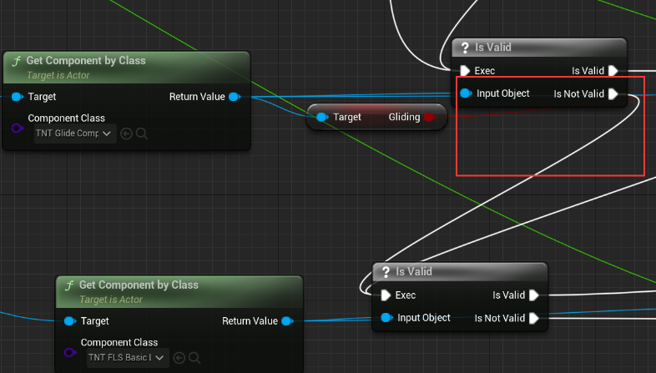The image size is (656, 373).
Task: Click the use-selected arrow icon beside TNT Glide Comp
Action: click(x=127, y=134)
